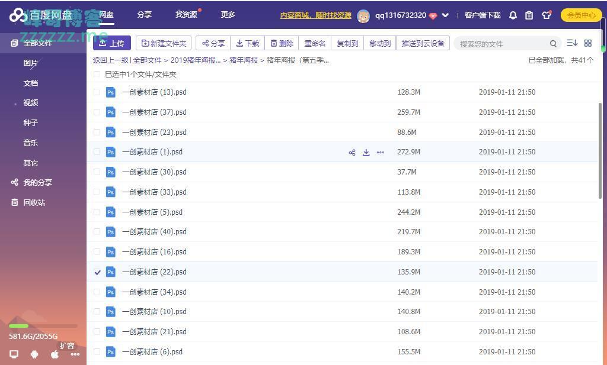This screenshot has height=365, width=607.
Task: Select 视频 category in sidebar
Action: [31, 103]
